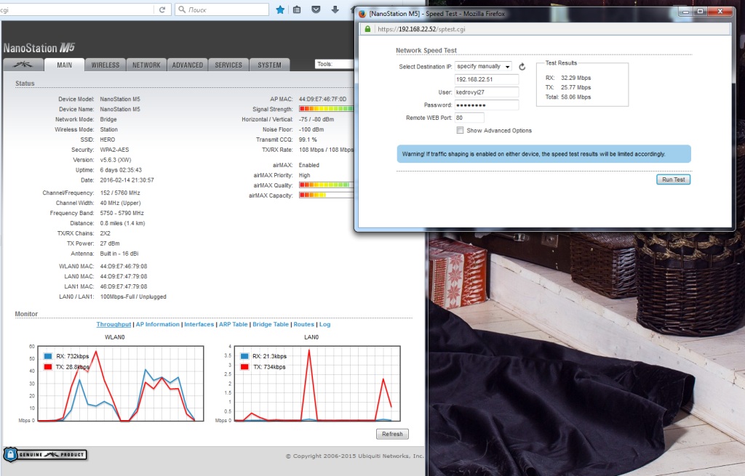Open the SERVICES tab

[228, 65]
